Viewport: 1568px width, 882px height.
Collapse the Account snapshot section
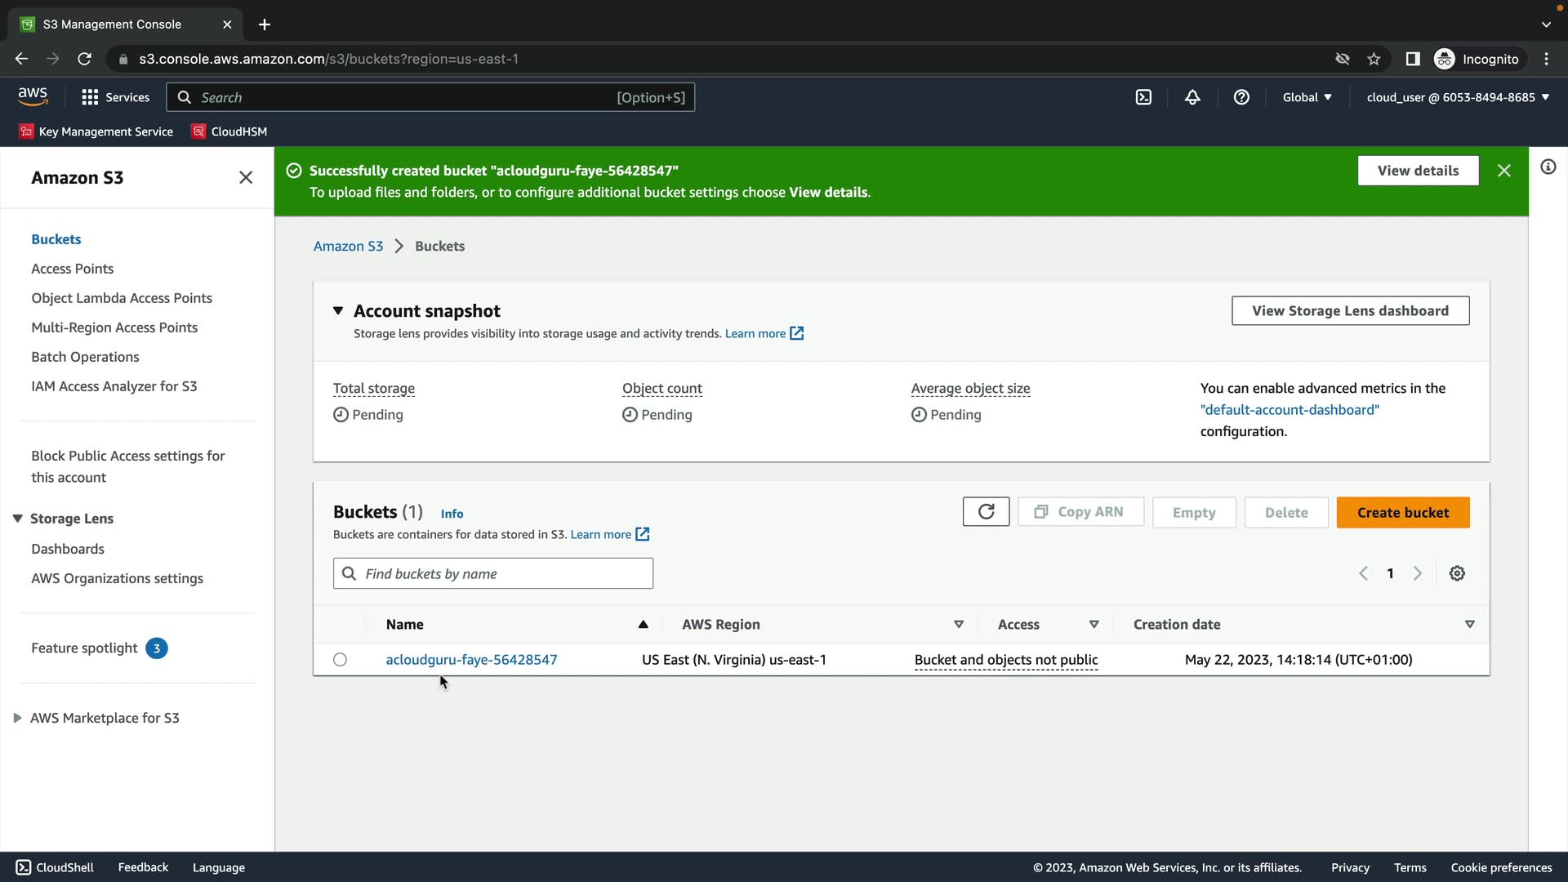pyautogui.click(x=338, y=310)
